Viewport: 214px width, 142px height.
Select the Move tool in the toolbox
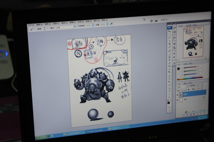coord(169,31)
